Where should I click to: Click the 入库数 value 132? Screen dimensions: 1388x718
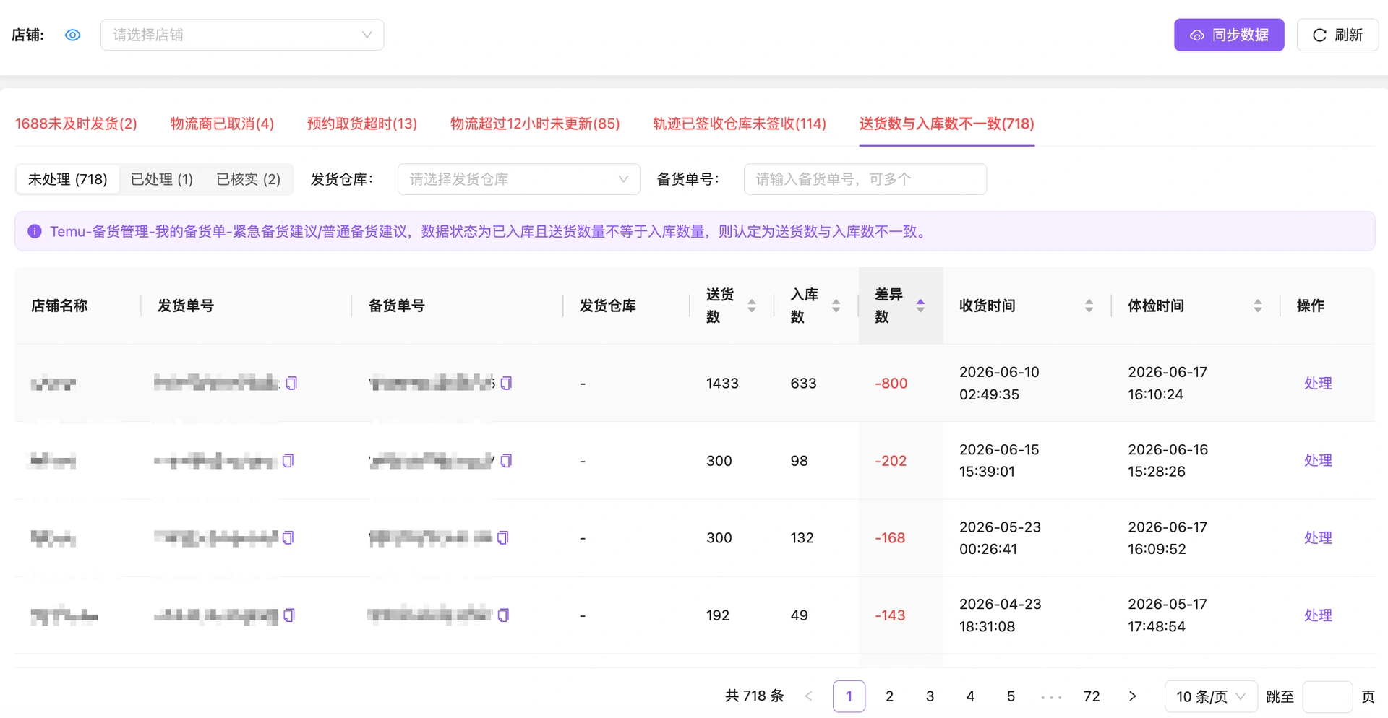click(802, 537)
